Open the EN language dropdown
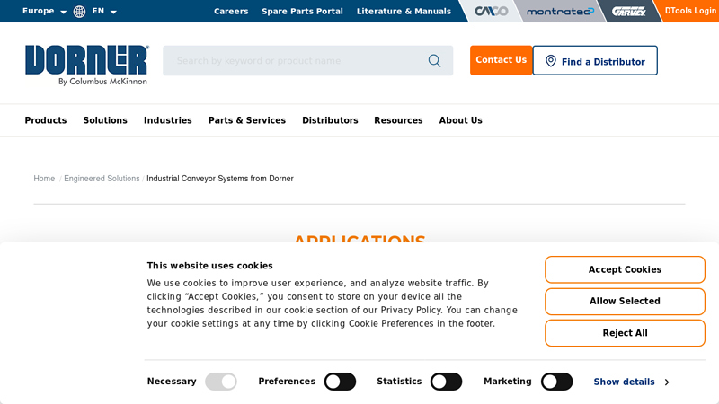This screenshot has height=404, width=719. pyautogui.click(x=104, y=12)
